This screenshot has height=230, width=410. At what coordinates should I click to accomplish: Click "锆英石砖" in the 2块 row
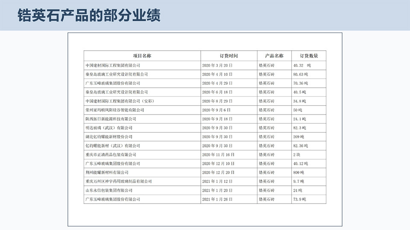(x=266, y=155)
